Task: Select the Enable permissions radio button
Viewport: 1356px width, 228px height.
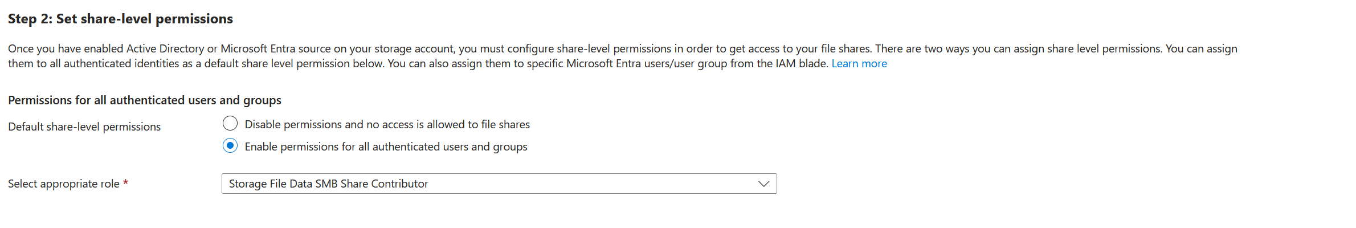Action: point(230,146)
